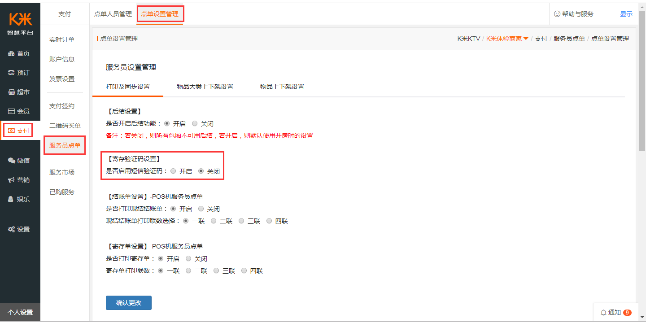Open 二维码买单 in the submenu

coord(65,126)
